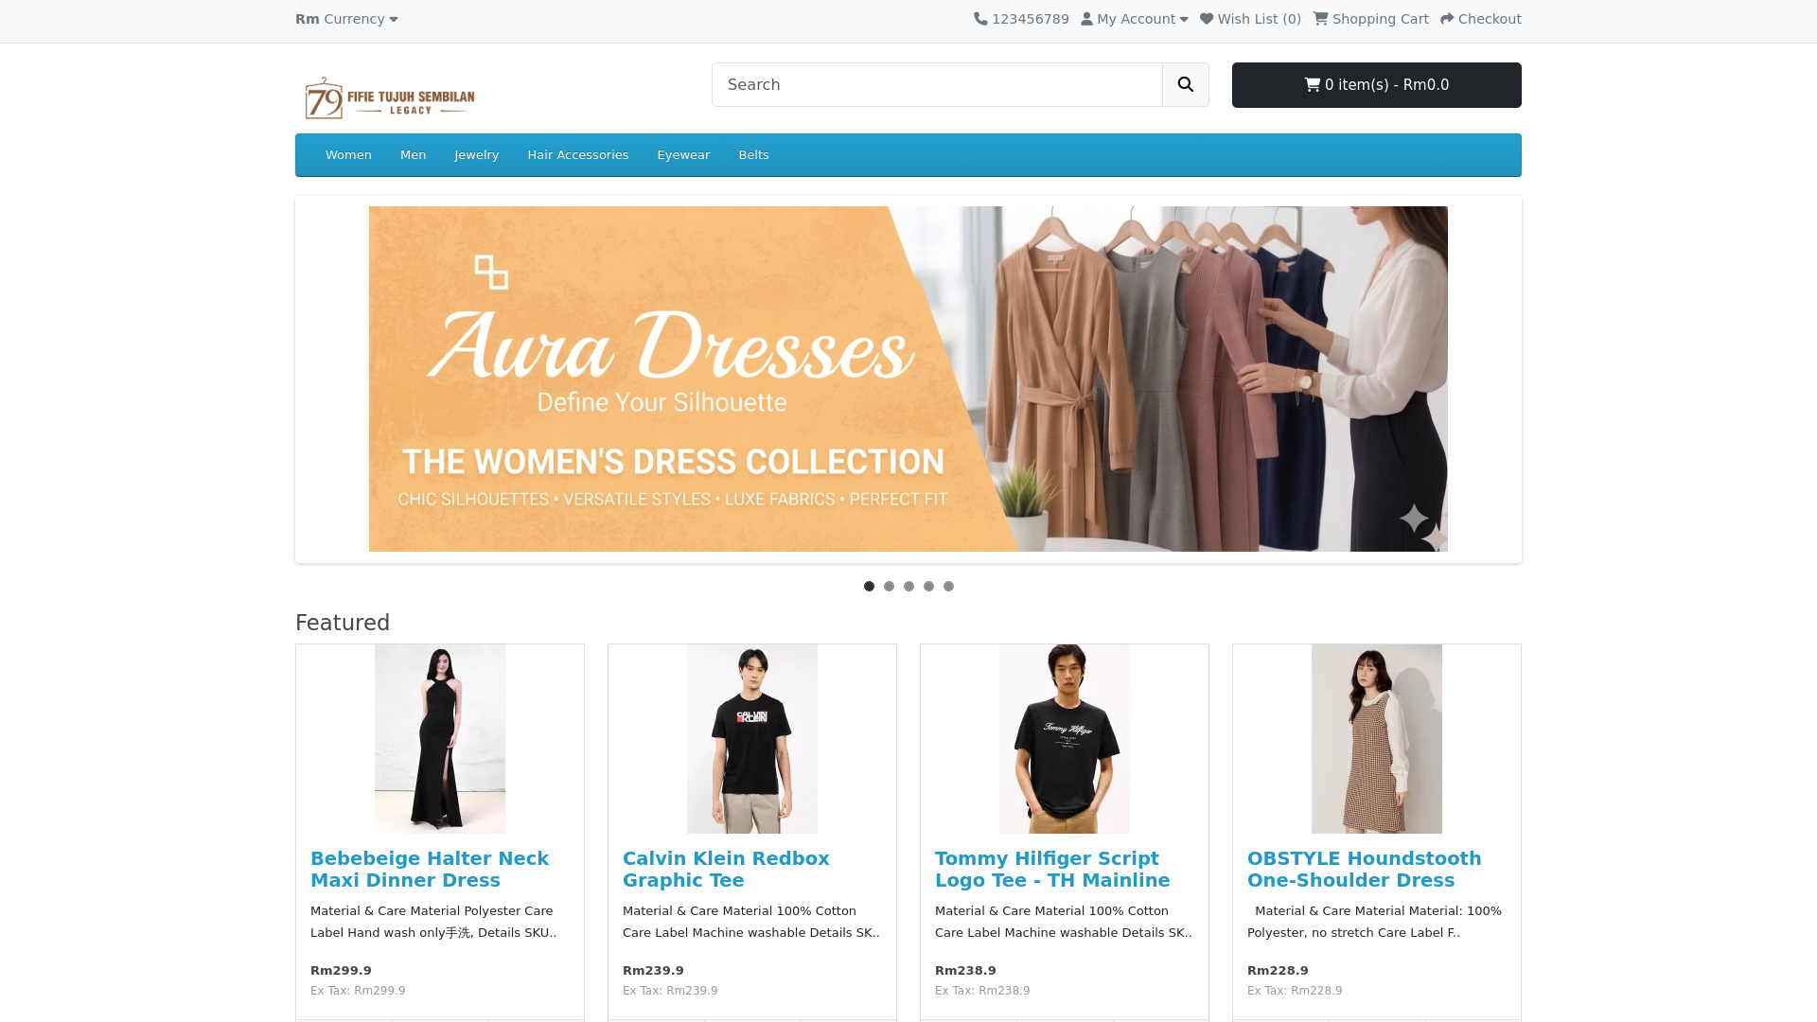Select the fourth carousel indicator dot

point(928,587)
